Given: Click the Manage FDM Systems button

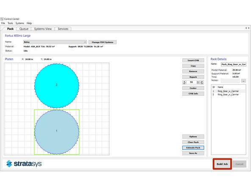Looking at the screenshot, I should coord(103,42).
